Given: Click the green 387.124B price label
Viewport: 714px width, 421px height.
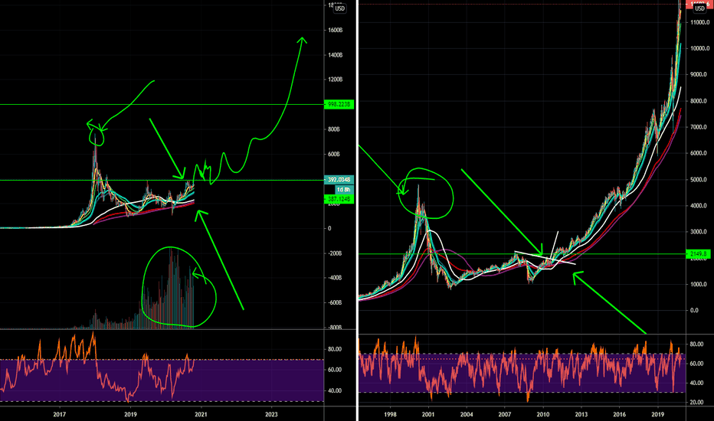Looking at the screenshot, I should [339, 199].
